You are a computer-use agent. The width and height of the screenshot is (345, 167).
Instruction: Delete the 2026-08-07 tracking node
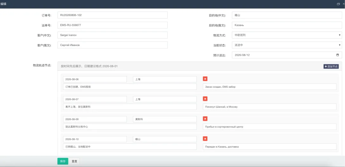(x=205, y=99)
